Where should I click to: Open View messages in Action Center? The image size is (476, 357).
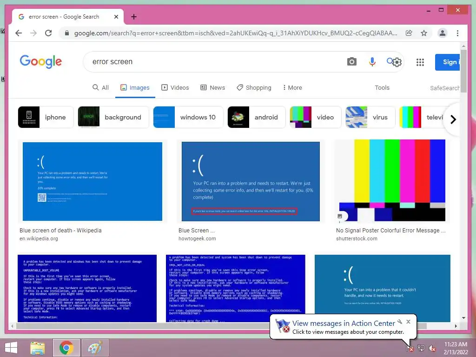point(344,324)
